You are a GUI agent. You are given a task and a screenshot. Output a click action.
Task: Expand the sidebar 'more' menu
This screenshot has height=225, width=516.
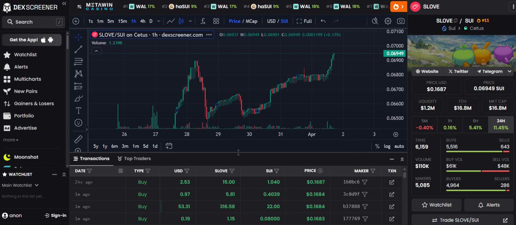coord(11,140)
